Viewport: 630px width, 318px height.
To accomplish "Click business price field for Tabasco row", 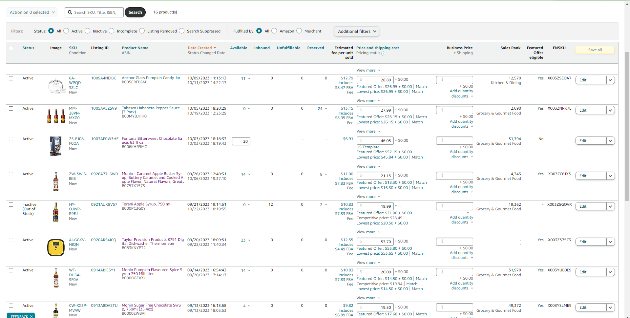I will [454, 110].
